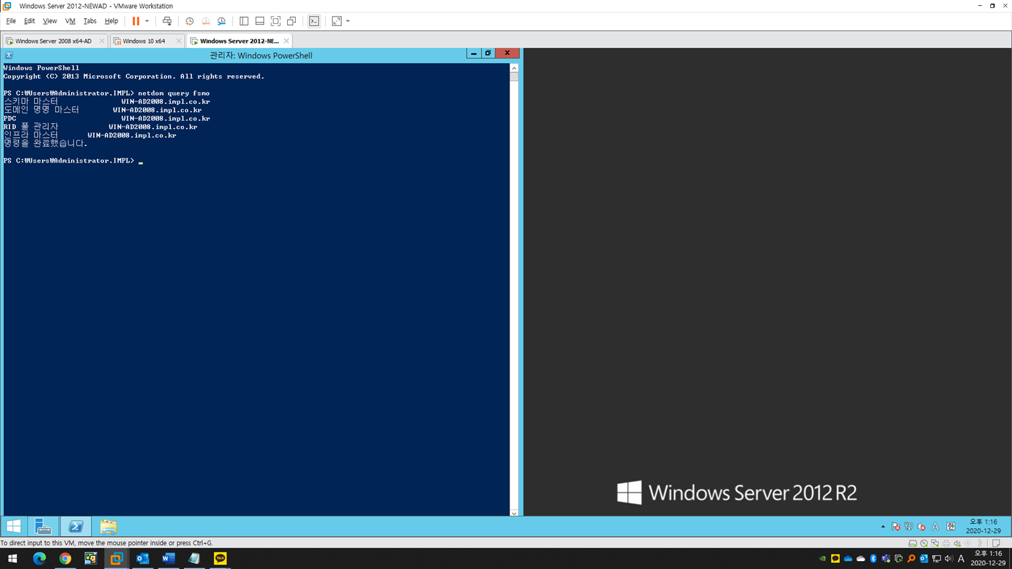This screenshot has height=569, width=1012.
Task: Toggle the console view button
Action: click(314, 21)
